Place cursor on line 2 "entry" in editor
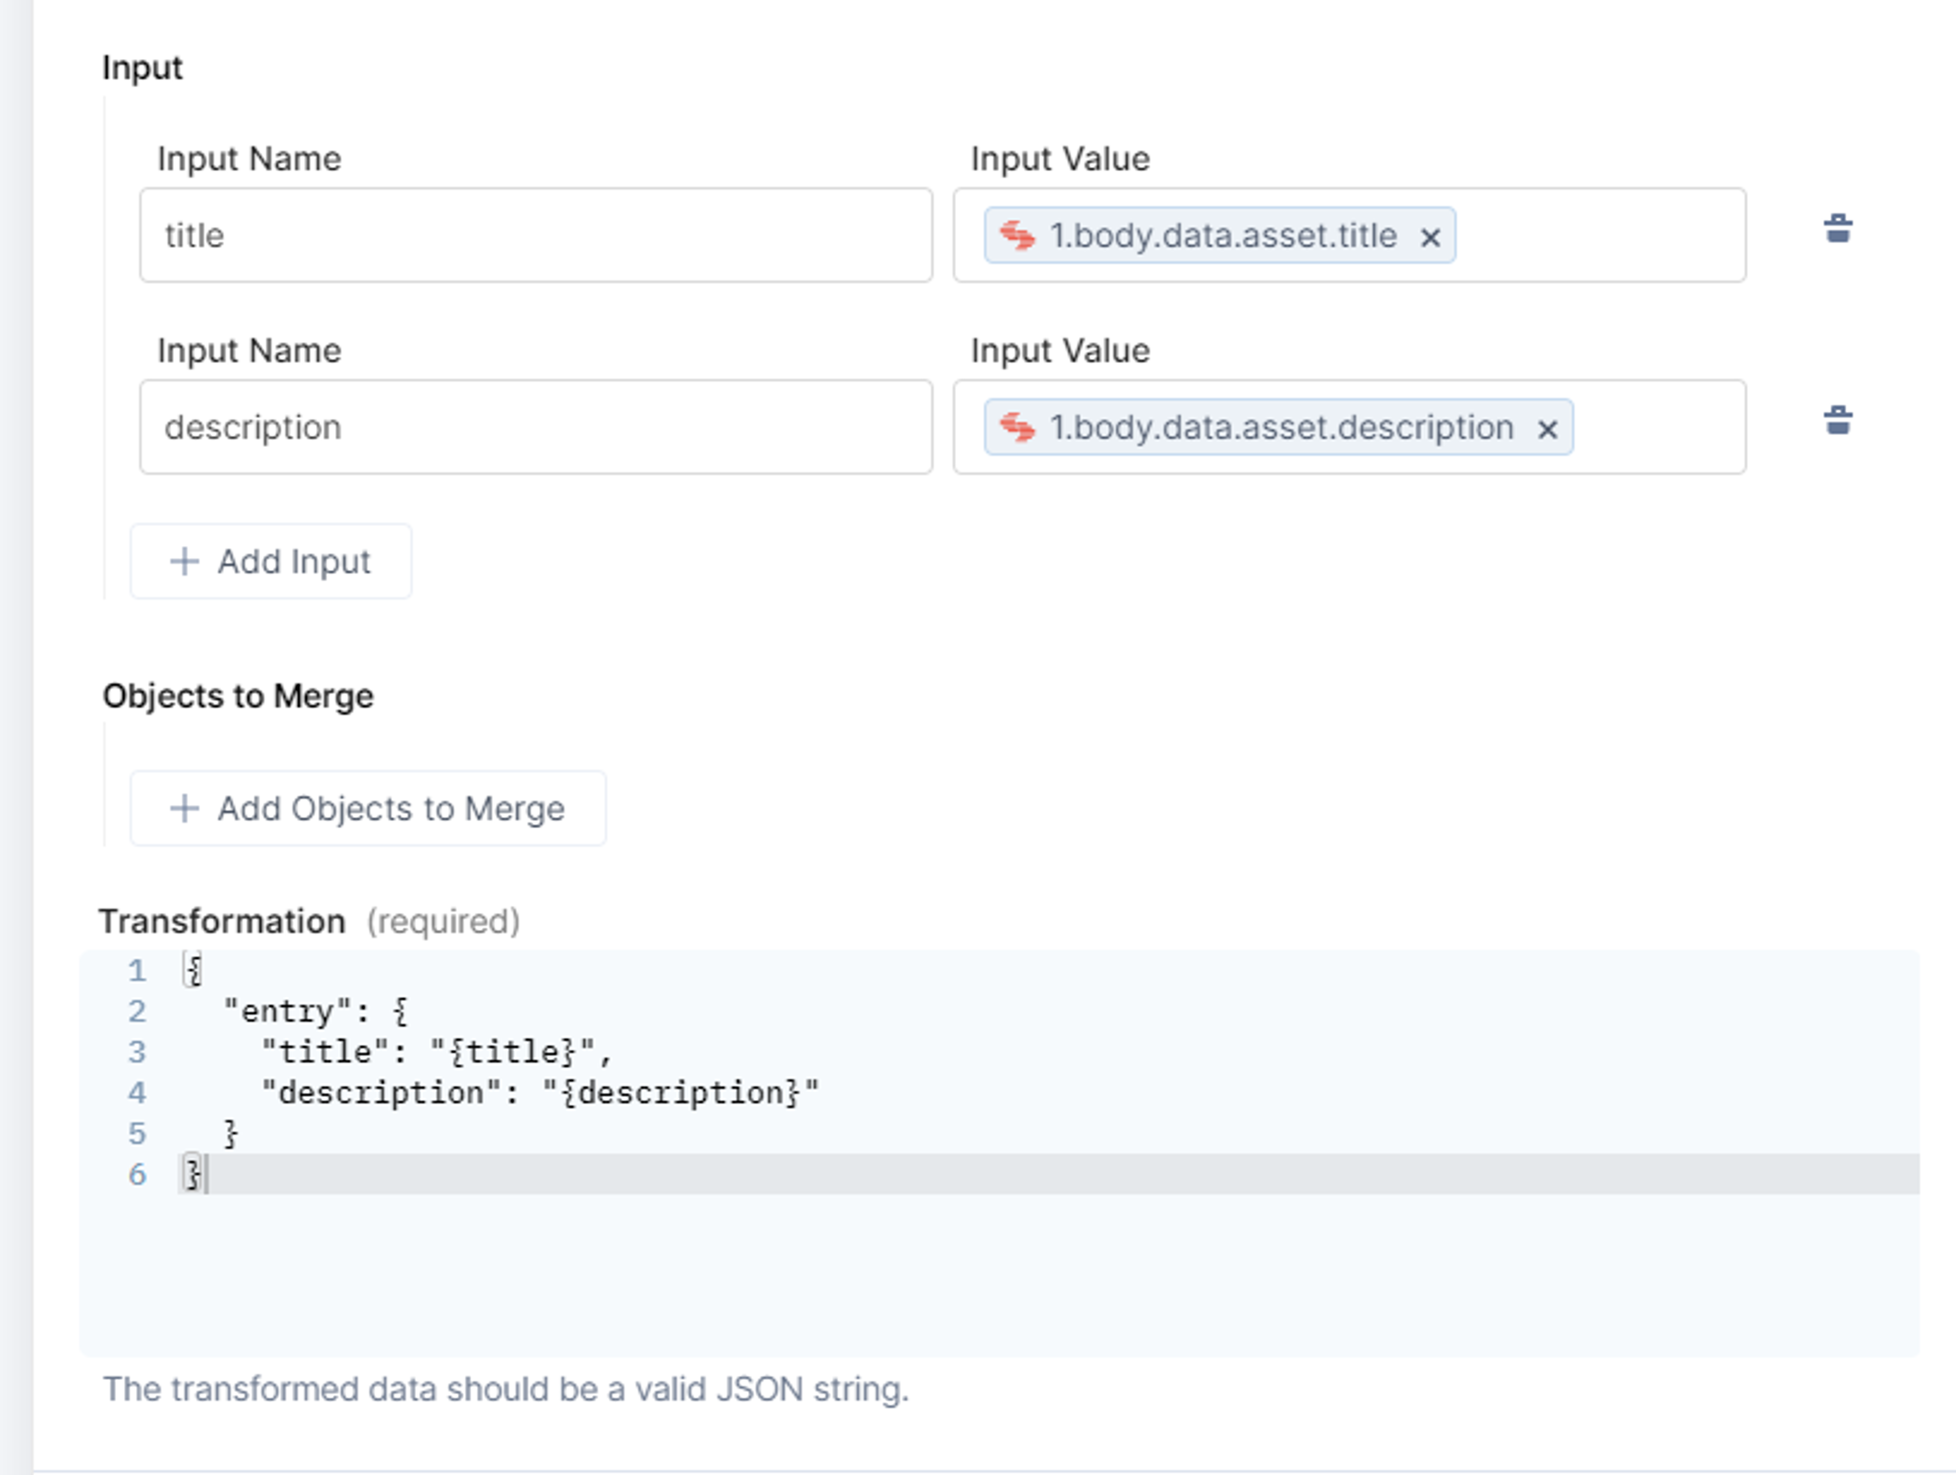Screen dimensions: 1956x1475 (287, 1011)
